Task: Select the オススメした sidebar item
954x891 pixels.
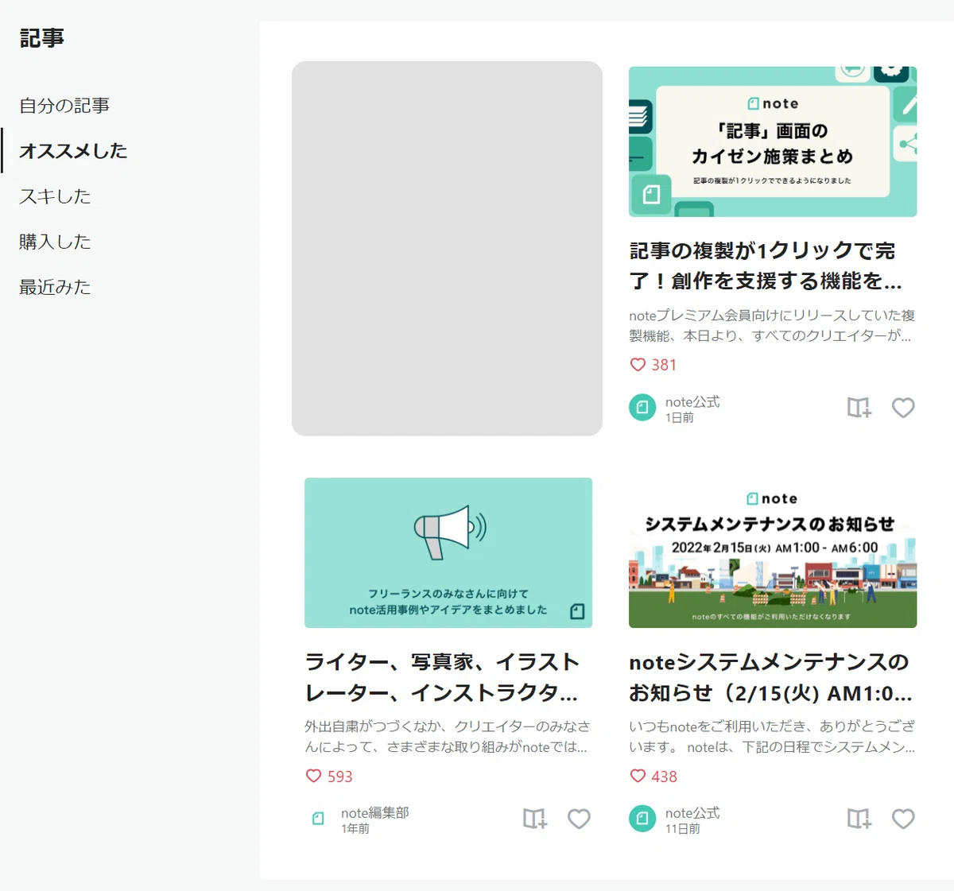Action: tap(73, 151)
